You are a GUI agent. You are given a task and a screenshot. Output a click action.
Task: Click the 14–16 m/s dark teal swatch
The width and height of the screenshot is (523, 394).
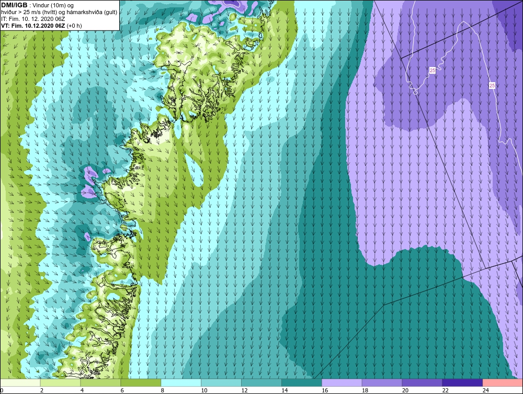click(x=302, y=382)
